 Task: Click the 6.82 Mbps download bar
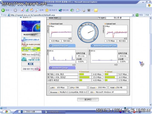click(85, 74)
